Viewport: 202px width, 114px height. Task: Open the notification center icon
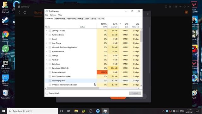coord(197,111)
